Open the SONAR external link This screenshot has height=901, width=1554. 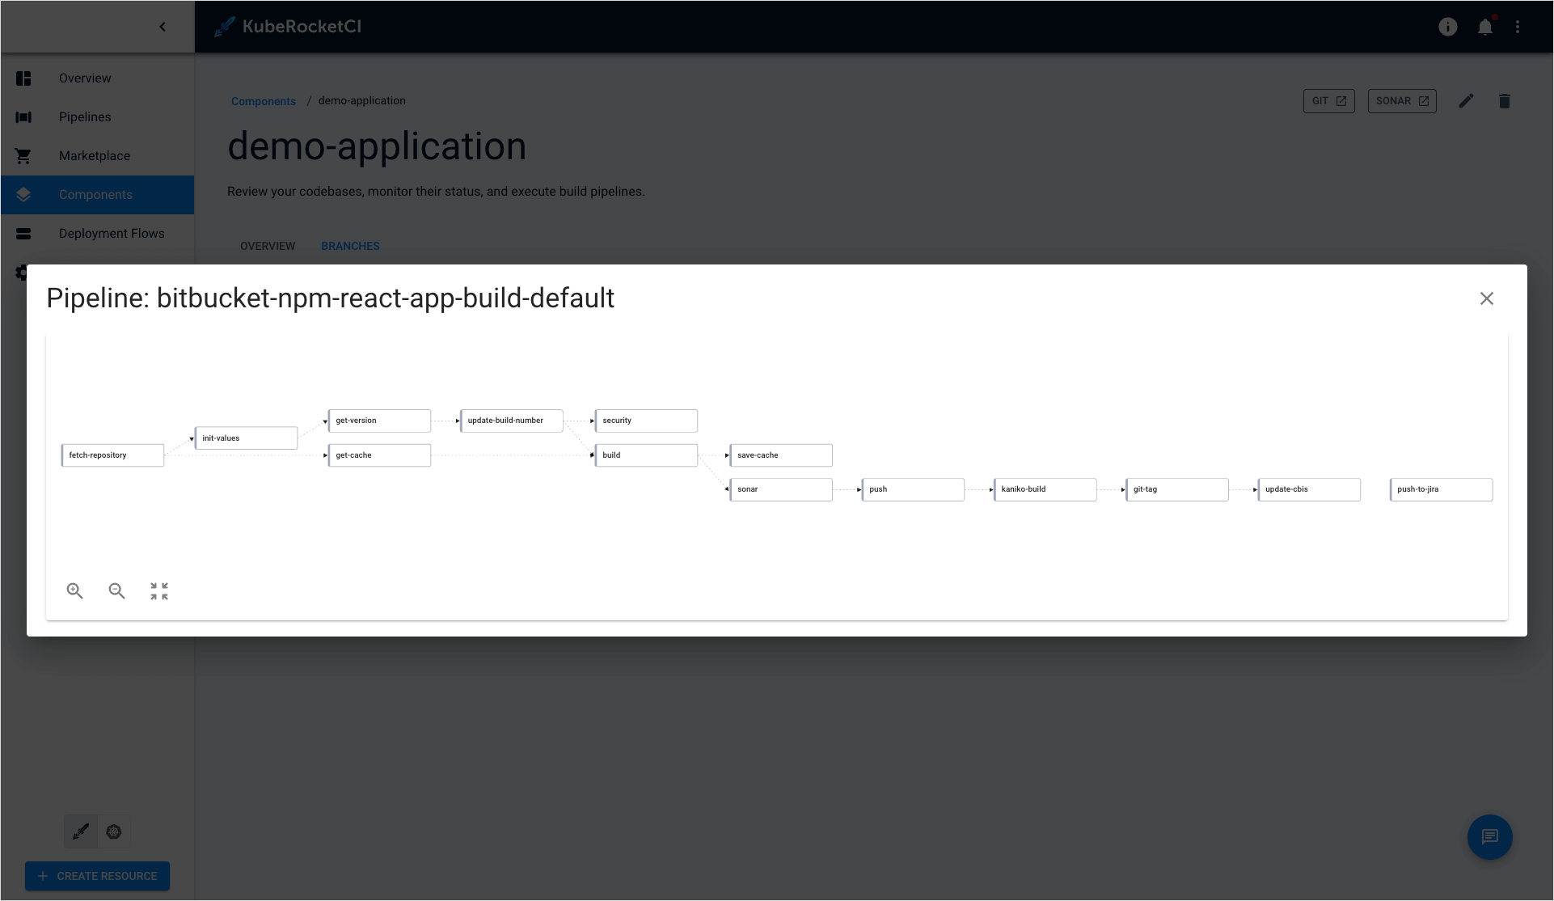pos(1401,100)
